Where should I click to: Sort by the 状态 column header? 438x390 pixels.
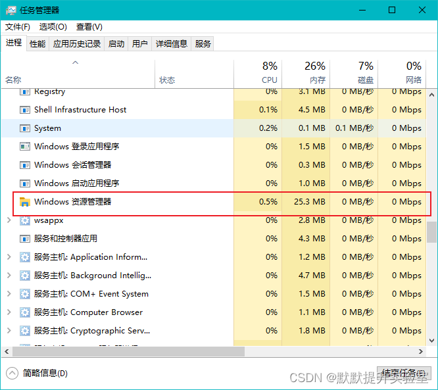(194, 74)
